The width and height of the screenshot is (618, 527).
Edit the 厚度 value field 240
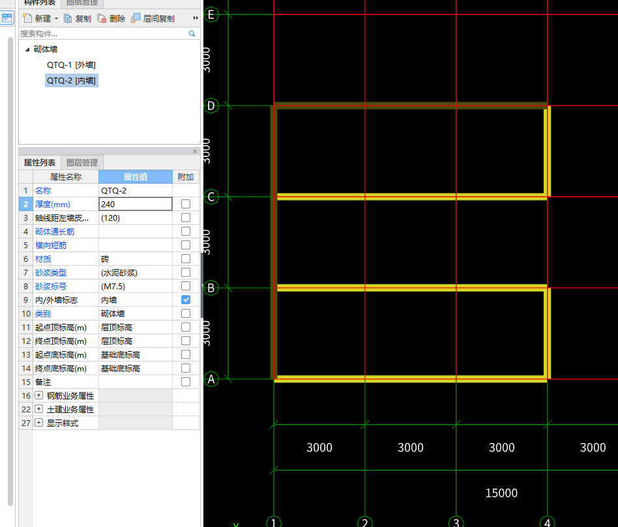pyautogui.click(x=136, y=204)
